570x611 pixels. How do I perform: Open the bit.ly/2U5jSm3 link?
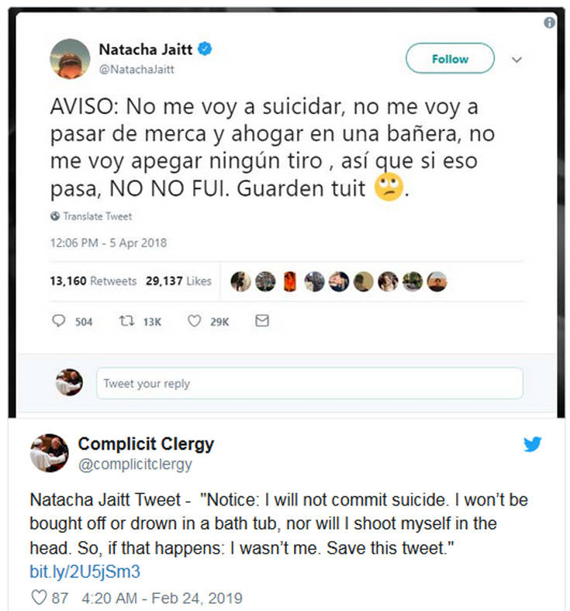coord(85,571)
